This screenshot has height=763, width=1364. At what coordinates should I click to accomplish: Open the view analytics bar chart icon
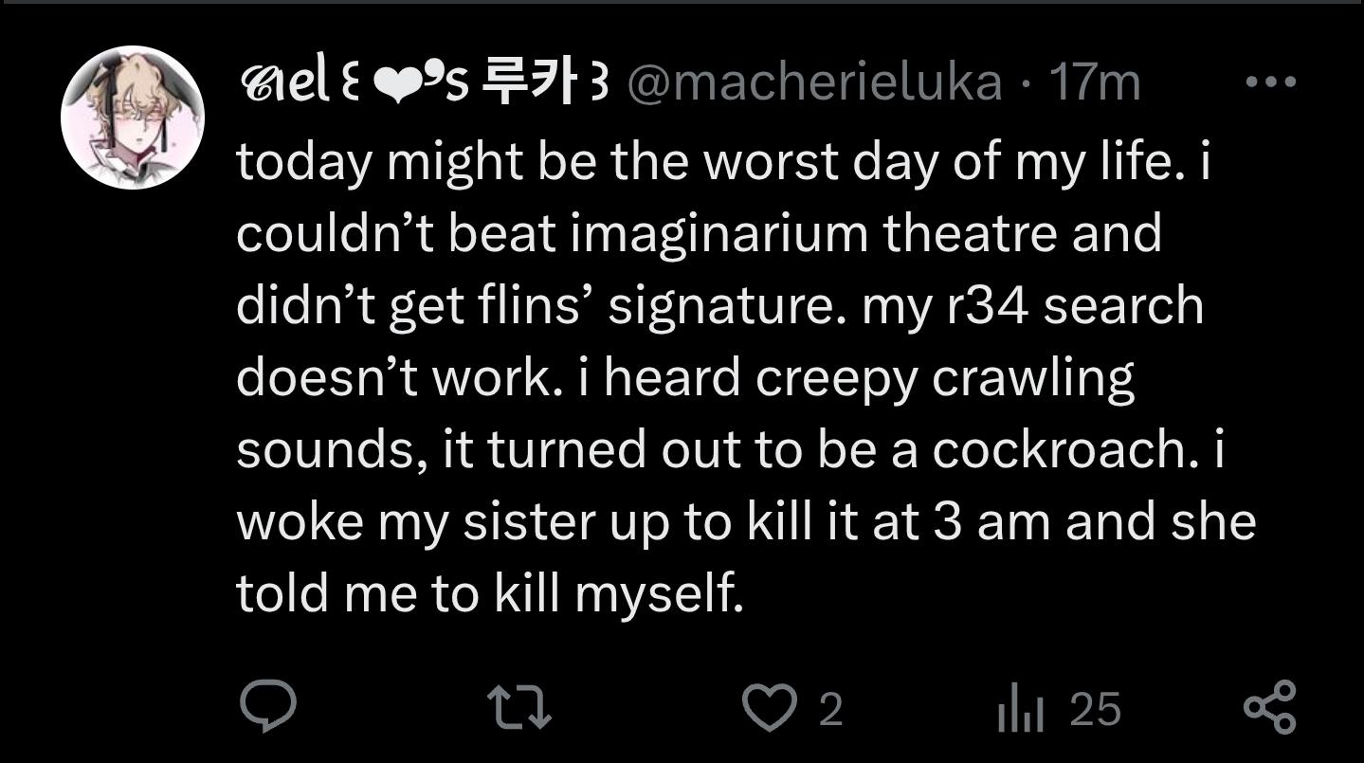pos(1020,711)
